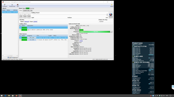Image resolution: width=174 pixels, height=97 pixels.
Task: Click the Pause folding button
Action: 25,15
